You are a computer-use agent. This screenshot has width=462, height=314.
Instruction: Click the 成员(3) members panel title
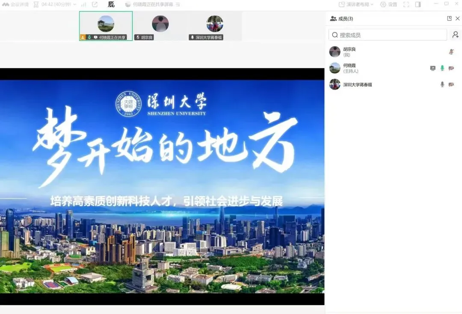click(345, 18)
